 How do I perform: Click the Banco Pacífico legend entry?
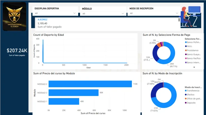pyautogui.click(x=193, y=58)
